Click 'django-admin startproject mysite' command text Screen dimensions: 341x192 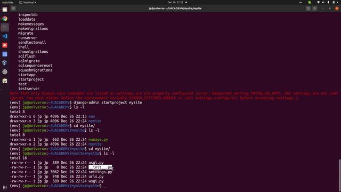(x=108, y=102)
